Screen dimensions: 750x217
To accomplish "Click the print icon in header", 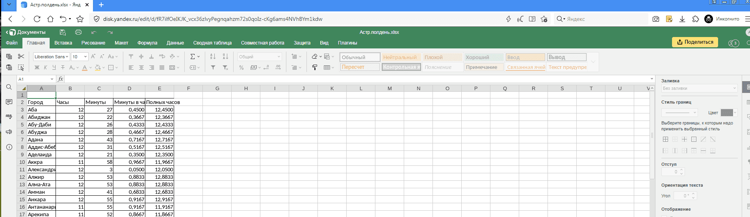I will tap(78, 32).
